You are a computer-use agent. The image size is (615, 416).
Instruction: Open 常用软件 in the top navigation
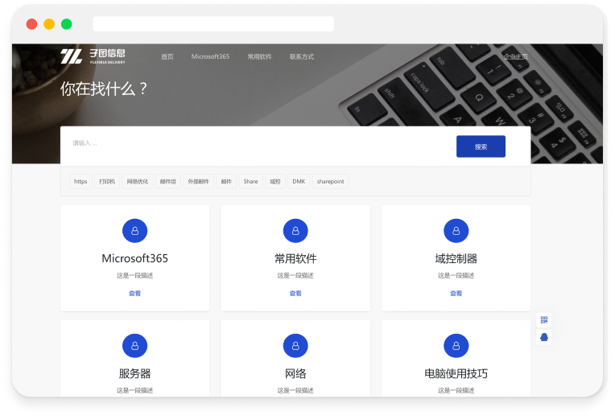pos(259,57)
